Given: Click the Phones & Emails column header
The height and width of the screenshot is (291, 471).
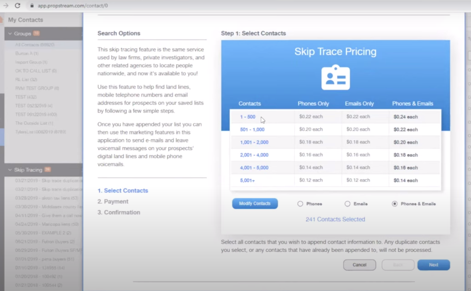Looking at the screenshot, I should point(412,104).
